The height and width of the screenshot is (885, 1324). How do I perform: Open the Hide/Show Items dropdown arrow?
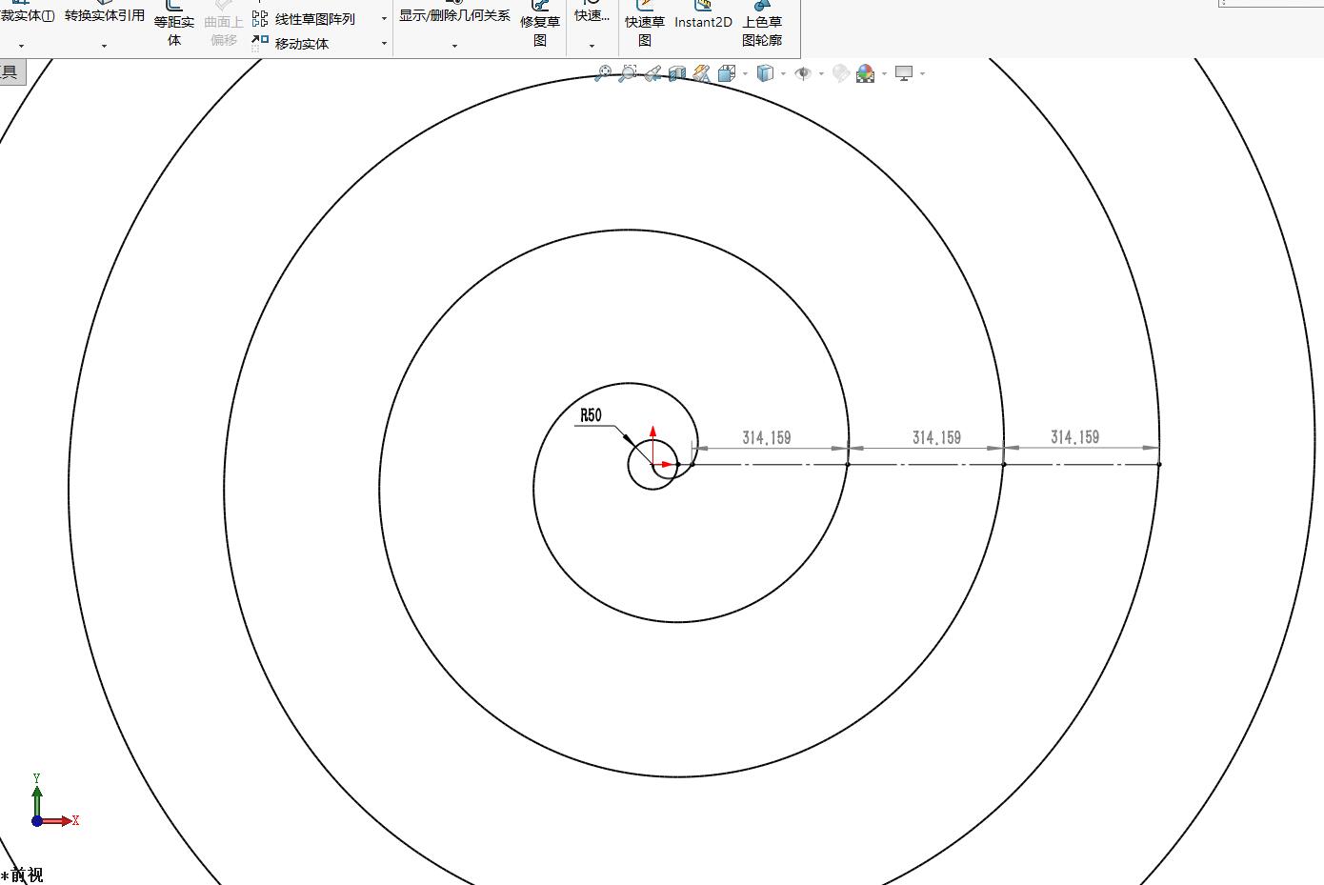[821, 73]
